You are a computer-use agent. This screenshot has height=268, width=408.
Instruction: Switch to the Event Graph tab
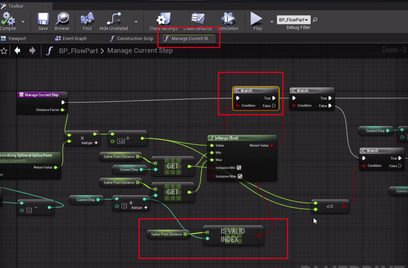74,39
